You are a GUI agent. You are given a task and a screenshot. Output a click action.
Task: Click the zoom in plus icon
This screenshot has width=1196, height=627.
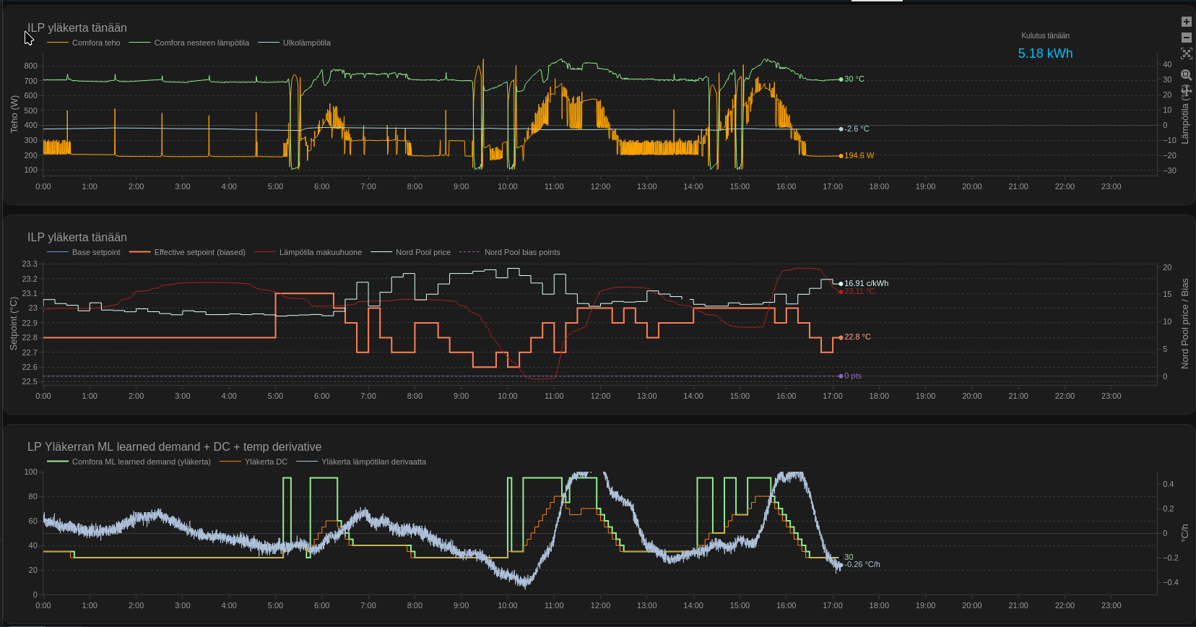tap(1186, 22)
